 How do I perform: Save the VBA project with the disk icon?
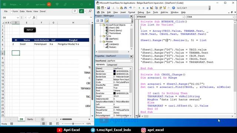point(109,8)
